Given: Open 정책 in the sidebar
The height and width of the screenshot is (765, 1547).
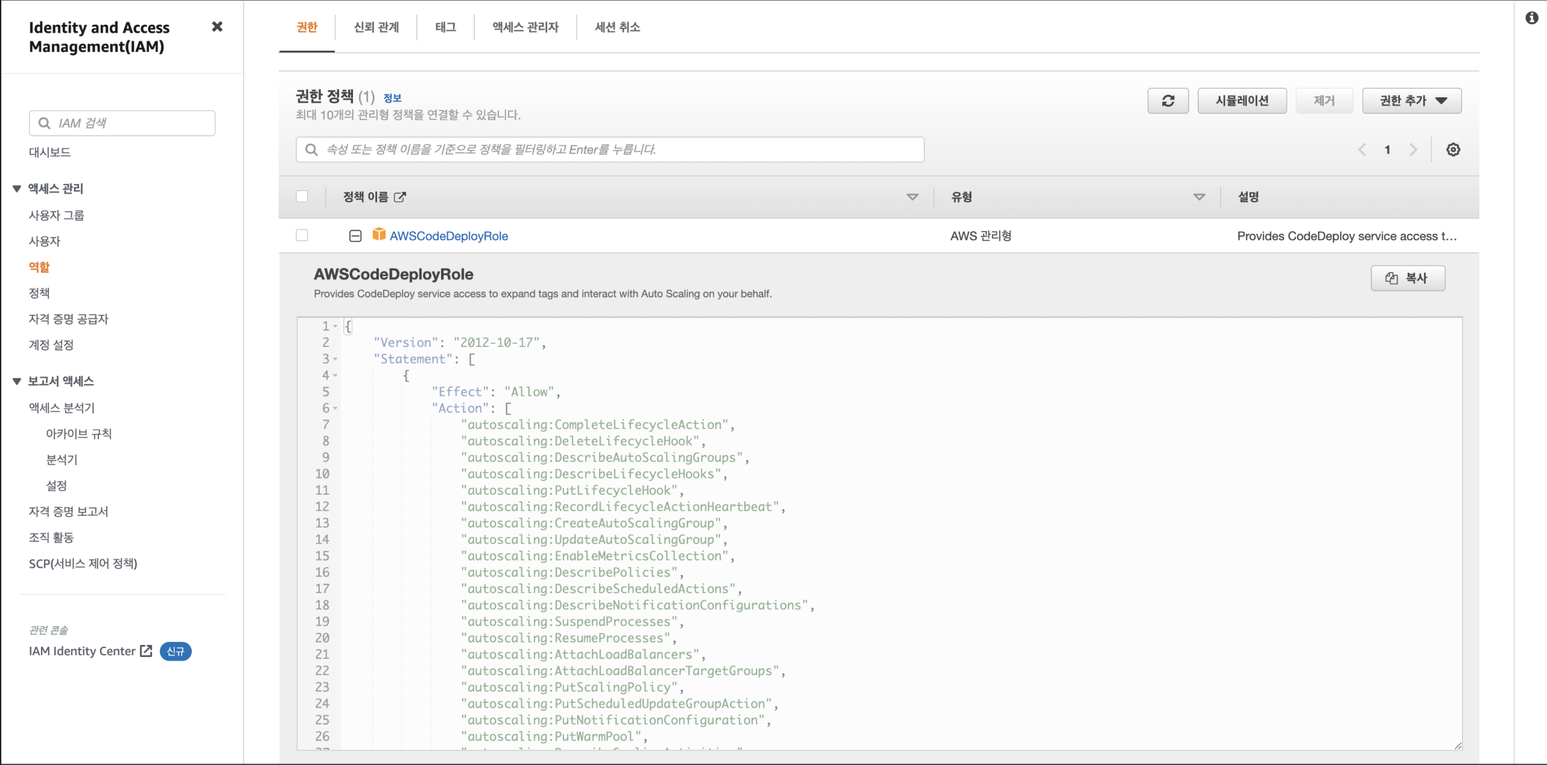Looking at the screenshot, I should coord(39,293).
